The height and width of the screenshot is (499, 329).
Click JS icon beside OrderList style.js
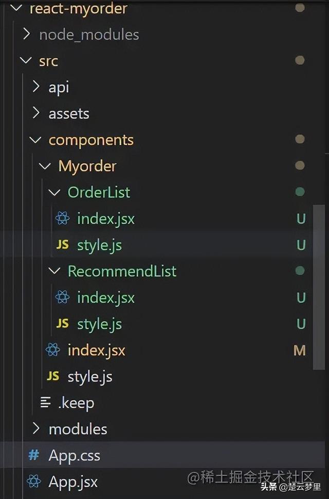[x=62, y=245]
